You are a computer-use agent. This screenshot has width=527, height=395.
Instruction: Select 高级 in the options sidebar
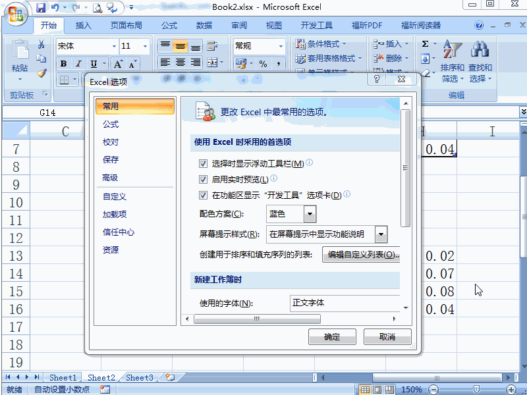(111, 178)
